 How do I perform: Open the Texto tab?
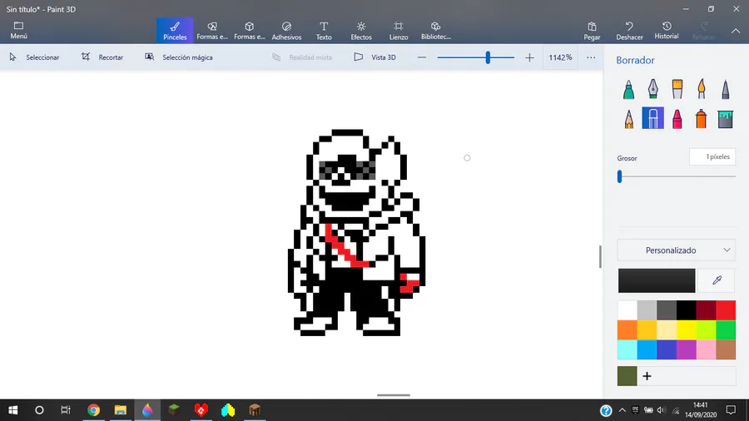click(x=324, y=31)
